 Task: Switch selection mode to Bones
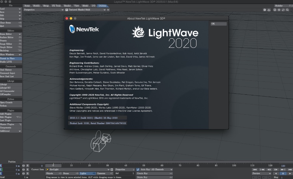click(x=70, y=173)
